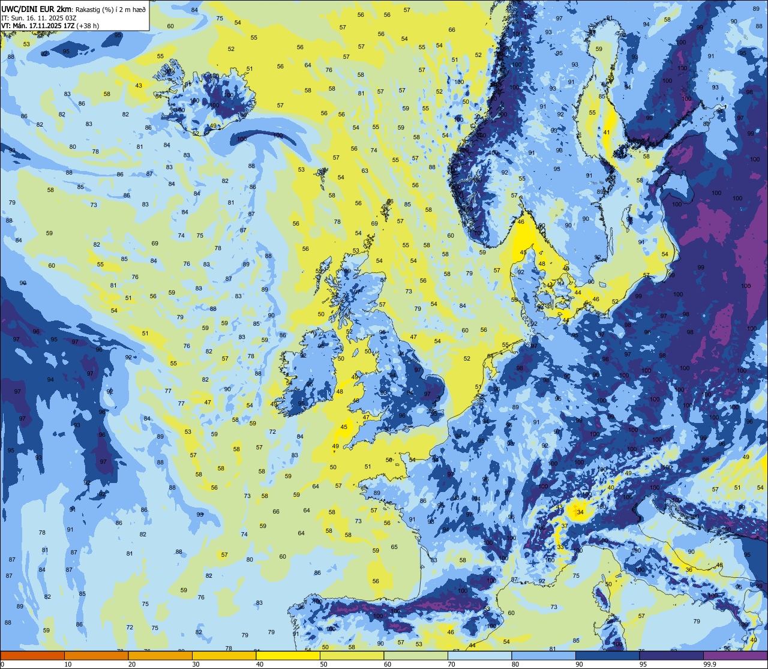The width and height of the screenshot is (768, 669).
Task: Click the 50–60% yellow-green legend swatch
Action: click(x=352, y=655)
